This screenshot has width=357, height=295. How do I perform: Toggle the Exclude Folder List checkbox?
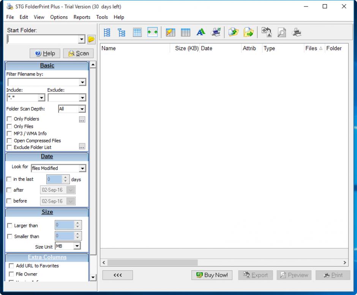coord(9,147)
